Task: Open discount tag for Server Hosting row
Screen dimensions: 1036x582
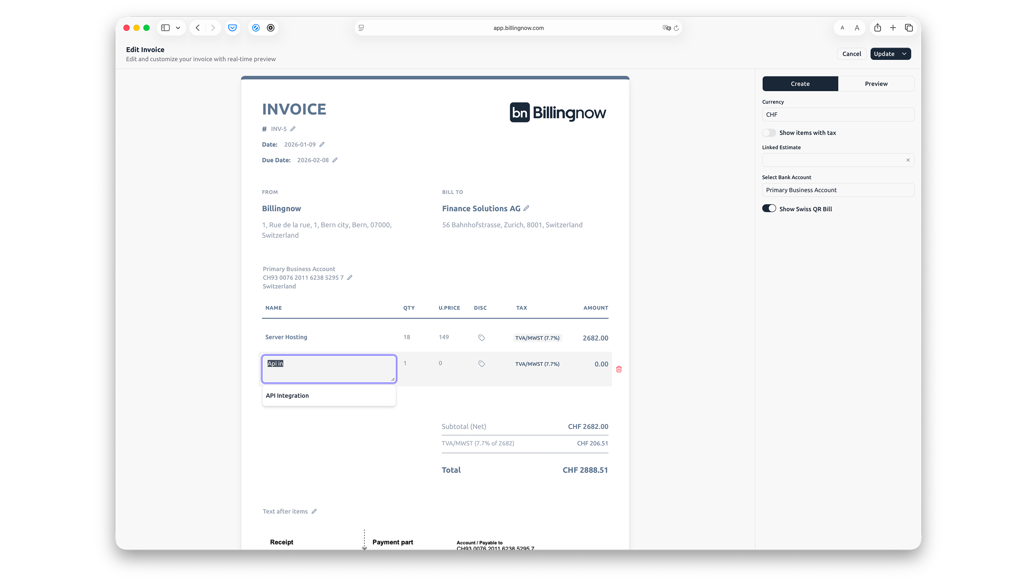Action: coord(481,337)
